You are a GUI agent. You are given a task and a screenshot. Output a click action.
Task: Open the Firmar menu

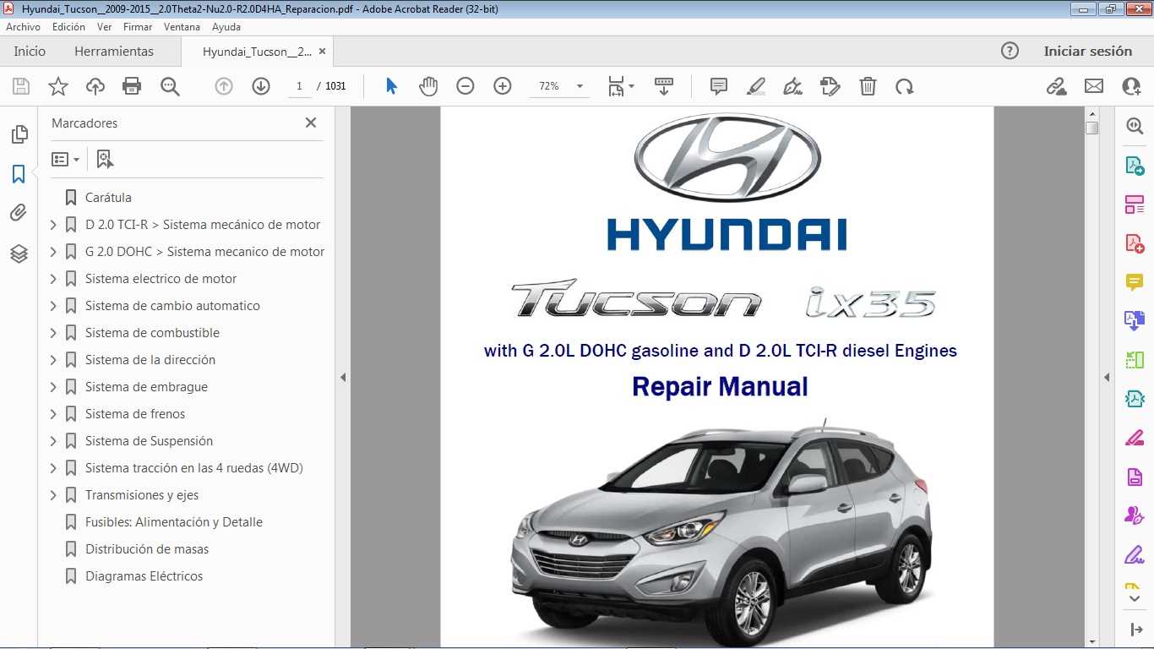(138, 27)
